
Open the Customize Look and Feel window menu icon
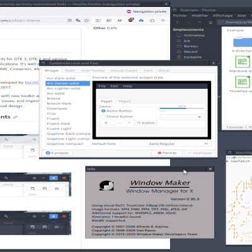click(x=43, y=63)
